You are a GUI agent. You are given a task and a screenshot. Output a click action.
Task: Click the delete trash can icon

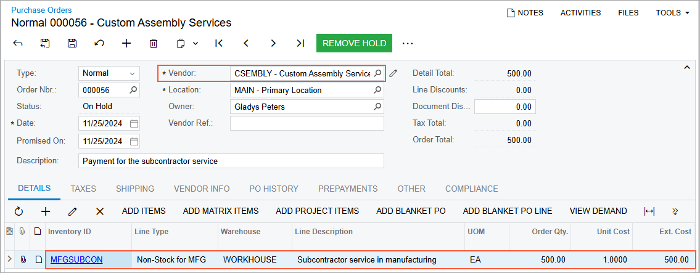(154, 43)
